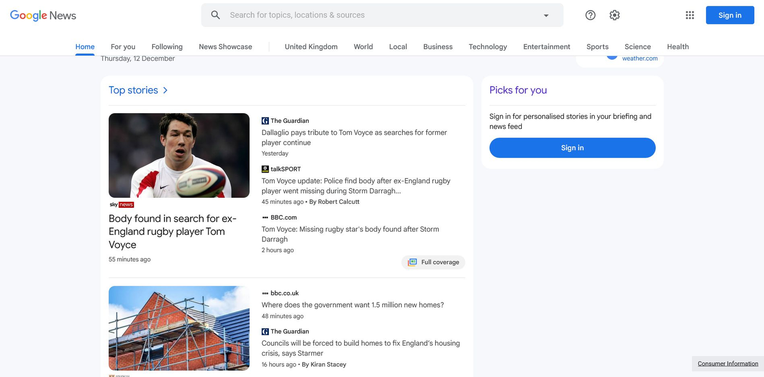This screenshot has height=377, width=764.
Task: Open Consumer Information link
Action: pyautogui.click(x=728, y=364)
